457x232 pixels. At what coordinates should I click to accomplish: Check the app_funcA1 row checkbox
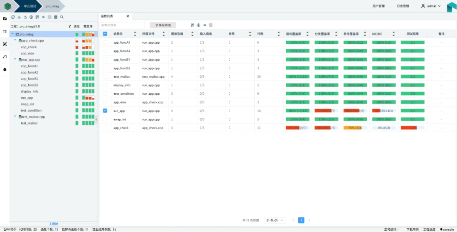[x=105, y=42]
